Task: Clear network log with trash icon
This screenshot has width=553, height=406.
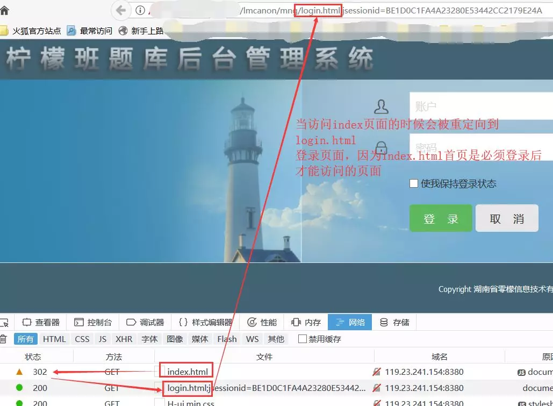Action: pyautogui.click(x=3, y=339)
